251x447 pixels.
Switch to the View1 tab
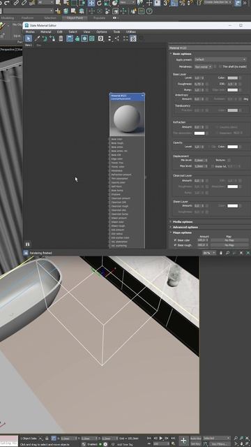[29, 45]
